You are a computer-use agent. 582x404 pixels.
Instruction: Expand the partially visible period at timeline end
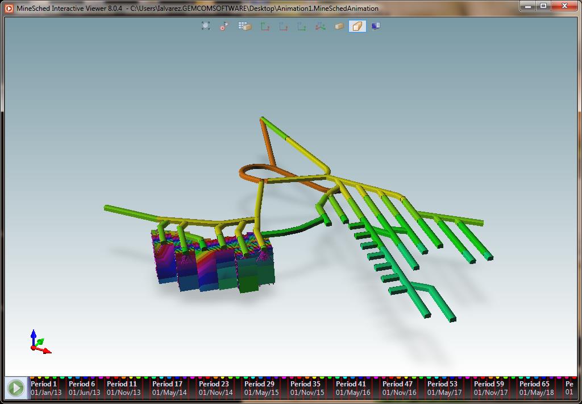pyautogui.click(x=569, y=387)
